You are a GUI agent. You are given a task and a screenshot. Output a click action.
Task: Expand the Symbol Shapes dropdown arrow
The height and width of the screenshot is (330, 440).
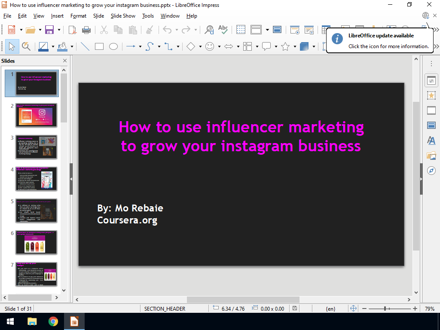[x=219, y=46]
